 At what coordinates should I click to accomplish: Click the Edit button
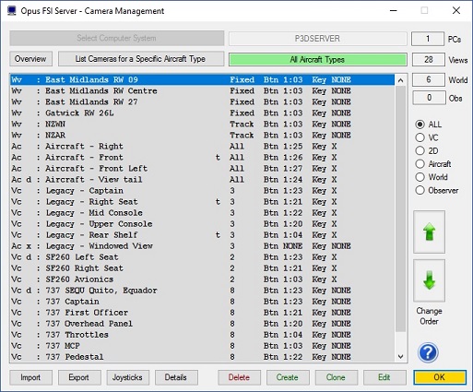[x=384, y=377]
